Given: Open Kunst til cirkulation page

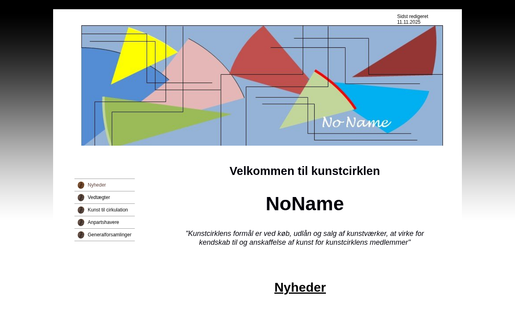Looking at the screenshot, I should pos(105,210).
